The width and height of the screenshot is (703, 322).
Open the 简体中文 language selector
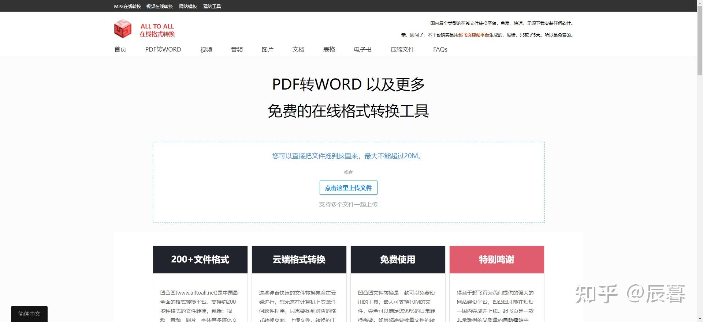click(29, 314)
